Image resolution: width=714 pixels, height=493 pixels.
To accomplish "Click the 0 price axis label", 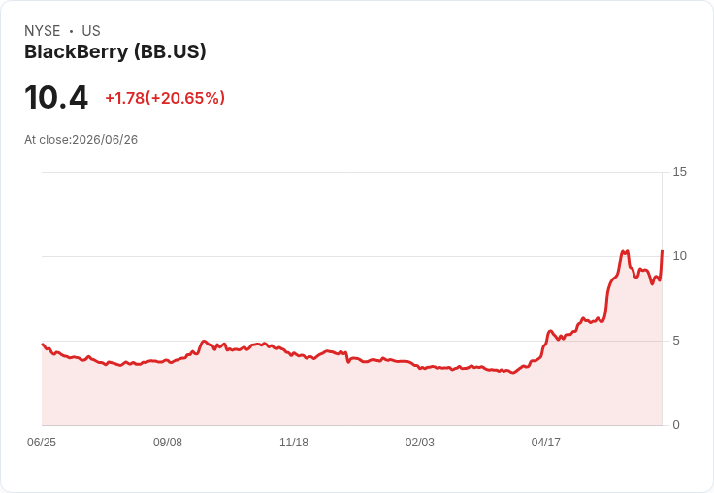I will [676, 425].
